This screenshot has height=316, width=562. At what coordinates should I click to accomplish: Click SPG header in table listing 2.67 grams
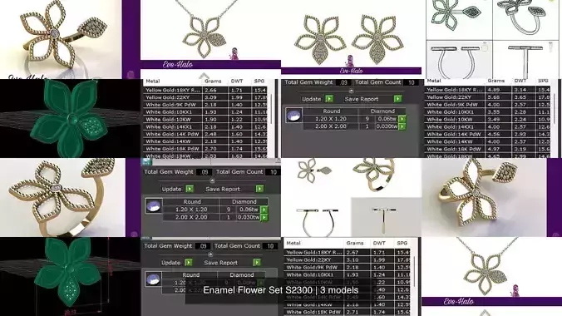(x=402, y=243)
